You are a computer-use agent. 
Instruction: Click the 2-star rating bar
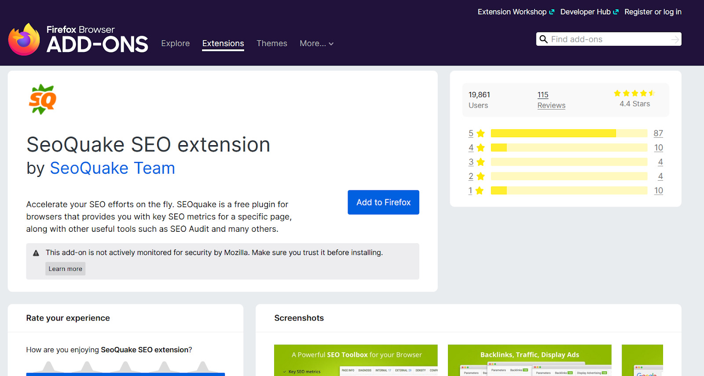click(569, 176)
